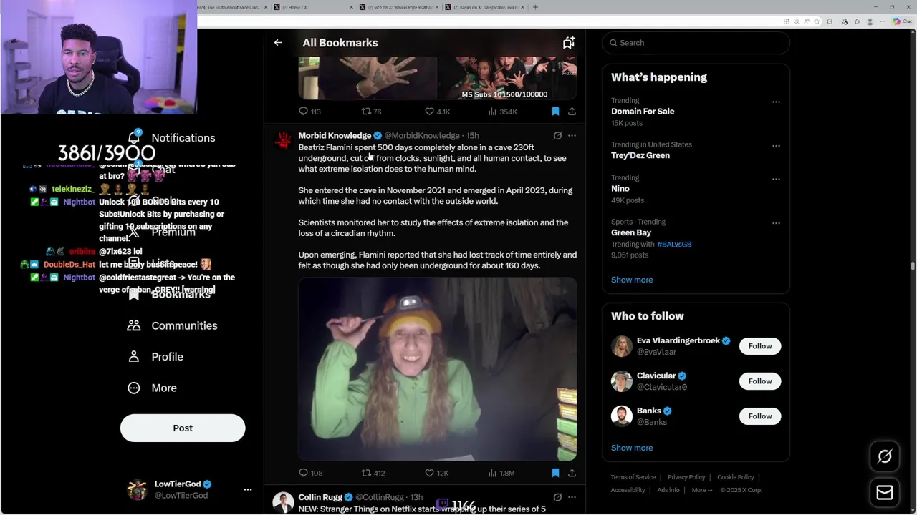Open the Trey'Dez Green trend
Screen dimensions: 917x515
pyautogui.click(x=640, y=155)
